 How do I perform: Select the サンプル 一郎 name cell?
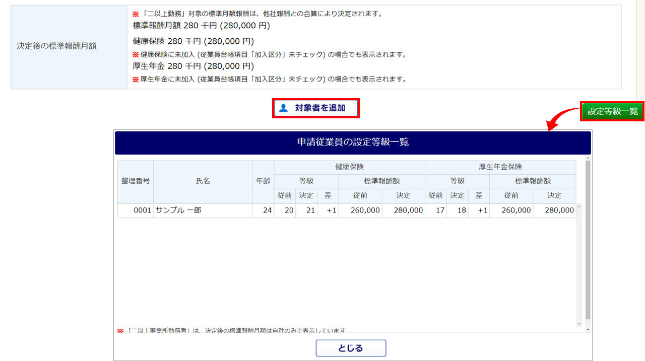(203, 210)
